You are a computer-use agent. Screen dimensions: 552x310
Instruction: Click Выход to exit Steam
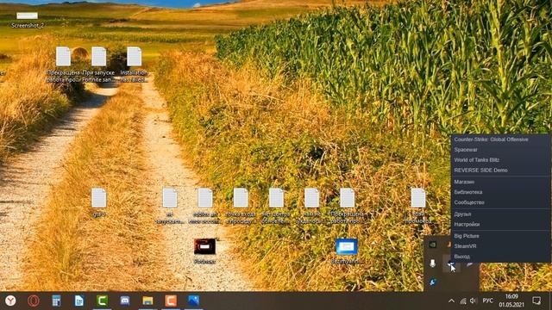point(500,257)
